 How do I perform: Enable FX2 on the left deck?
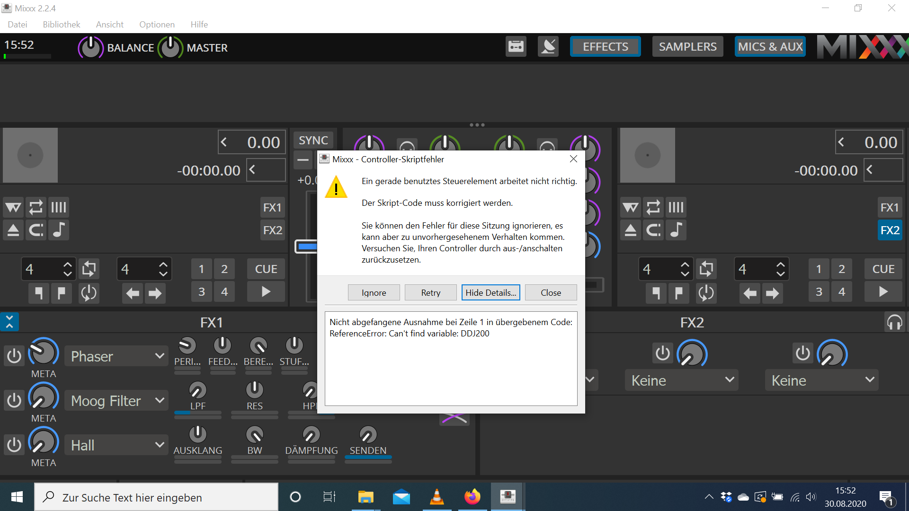click(x=272, y=230)
